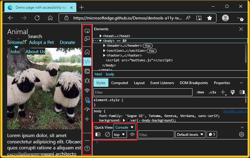Open a new browser tab

[81, 7]
